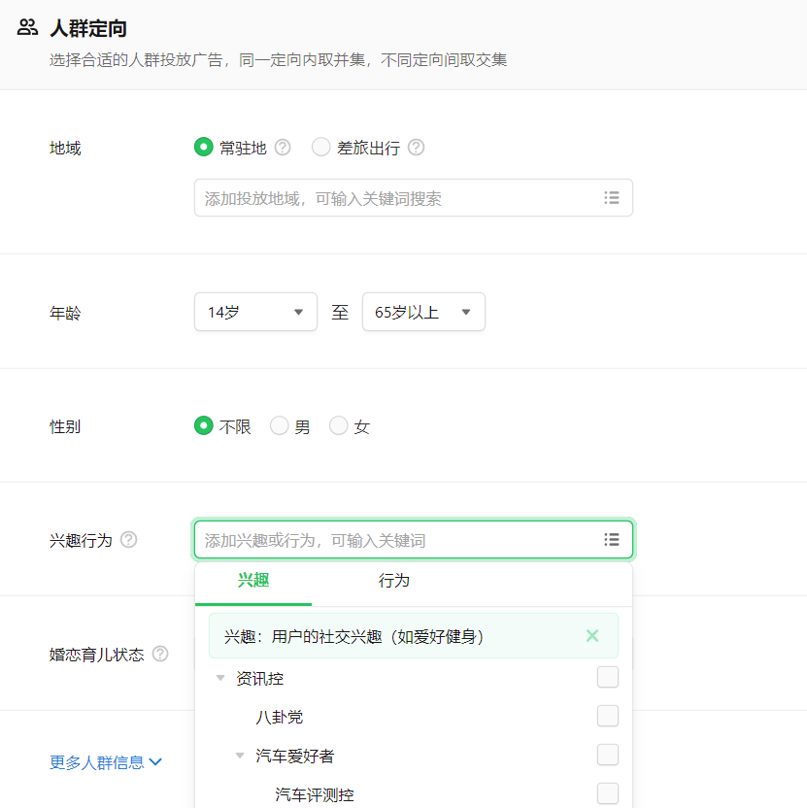The width and height of the screenshot is (807, 808).
Task: Open the 65岁以上 maximum age dropdown
Action: pyautogui.click(x=423, y=312)
